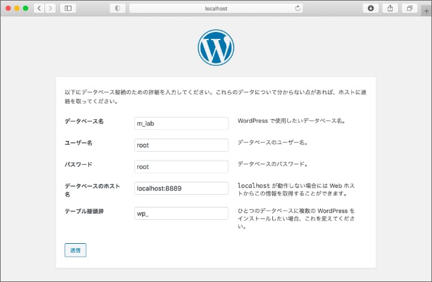Click the localhost address bar
The image size is (432, 282).
tap(216, 8)
